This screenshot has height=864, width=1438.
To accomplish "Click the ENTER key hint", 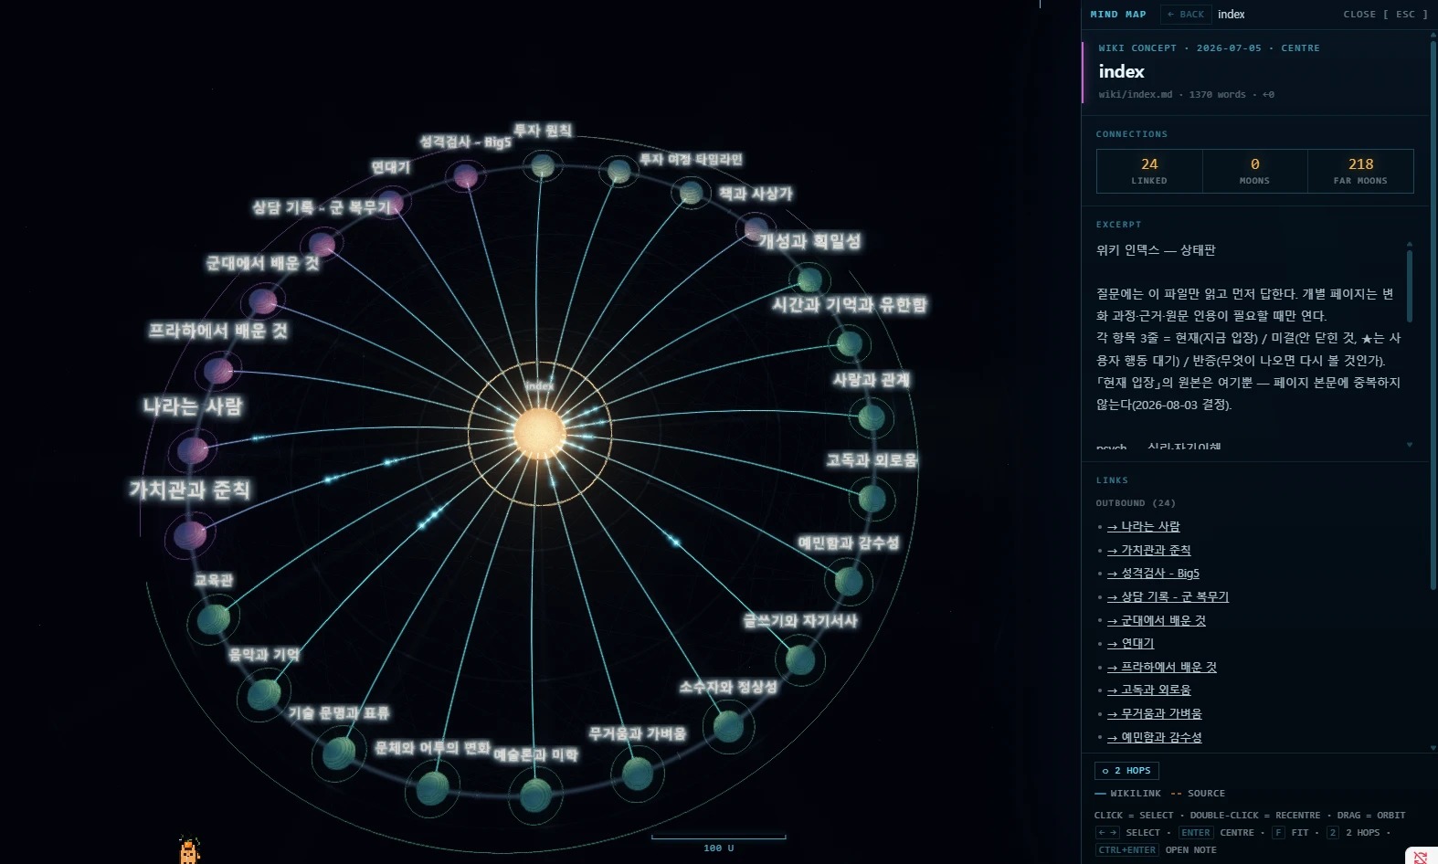I will (1195, 833).
